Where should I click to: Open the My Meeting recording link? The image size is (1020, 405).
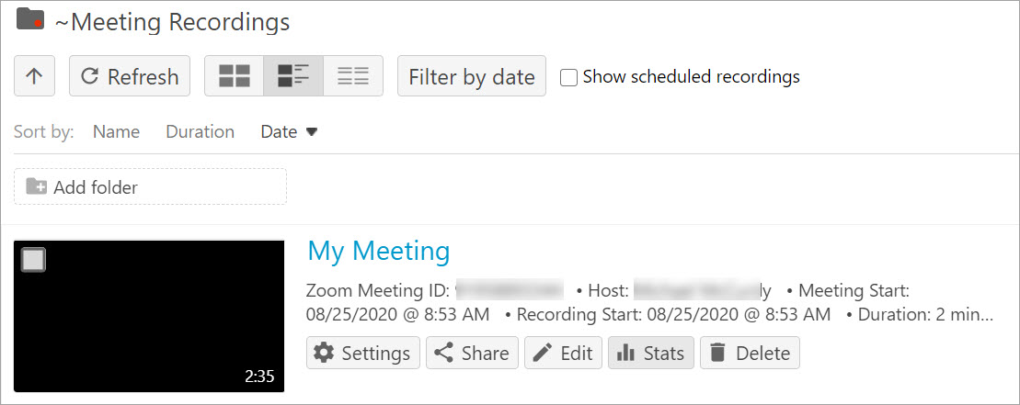click(378, 251)
